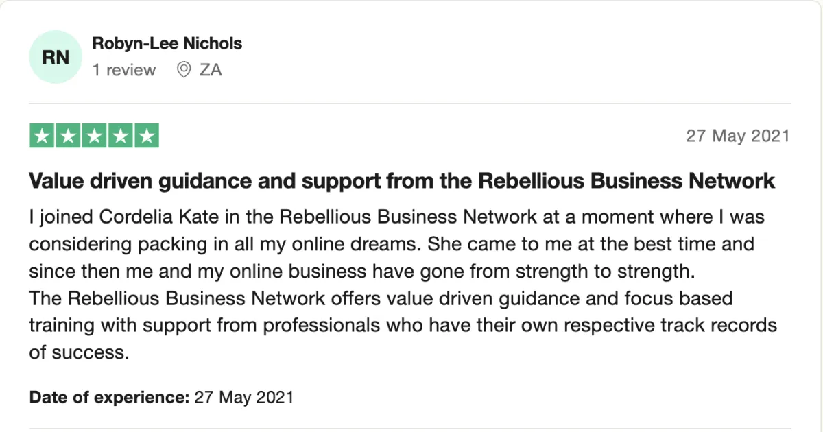Click the first green star
The width and height of the screenshot is (823, 432).
(43, 136)
